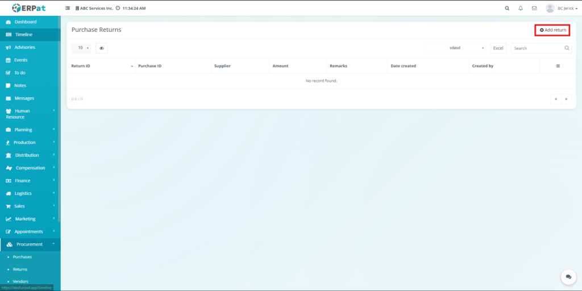
Task: Go to the next table page
Action: 566,99
